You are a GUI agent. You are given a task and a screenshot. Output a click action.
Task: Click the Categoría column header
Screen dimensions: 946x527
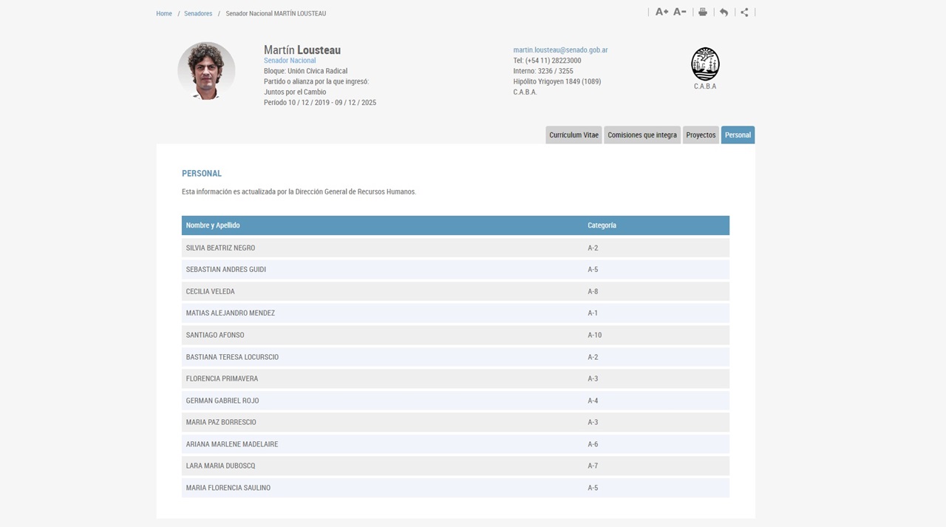coord(602,225)
